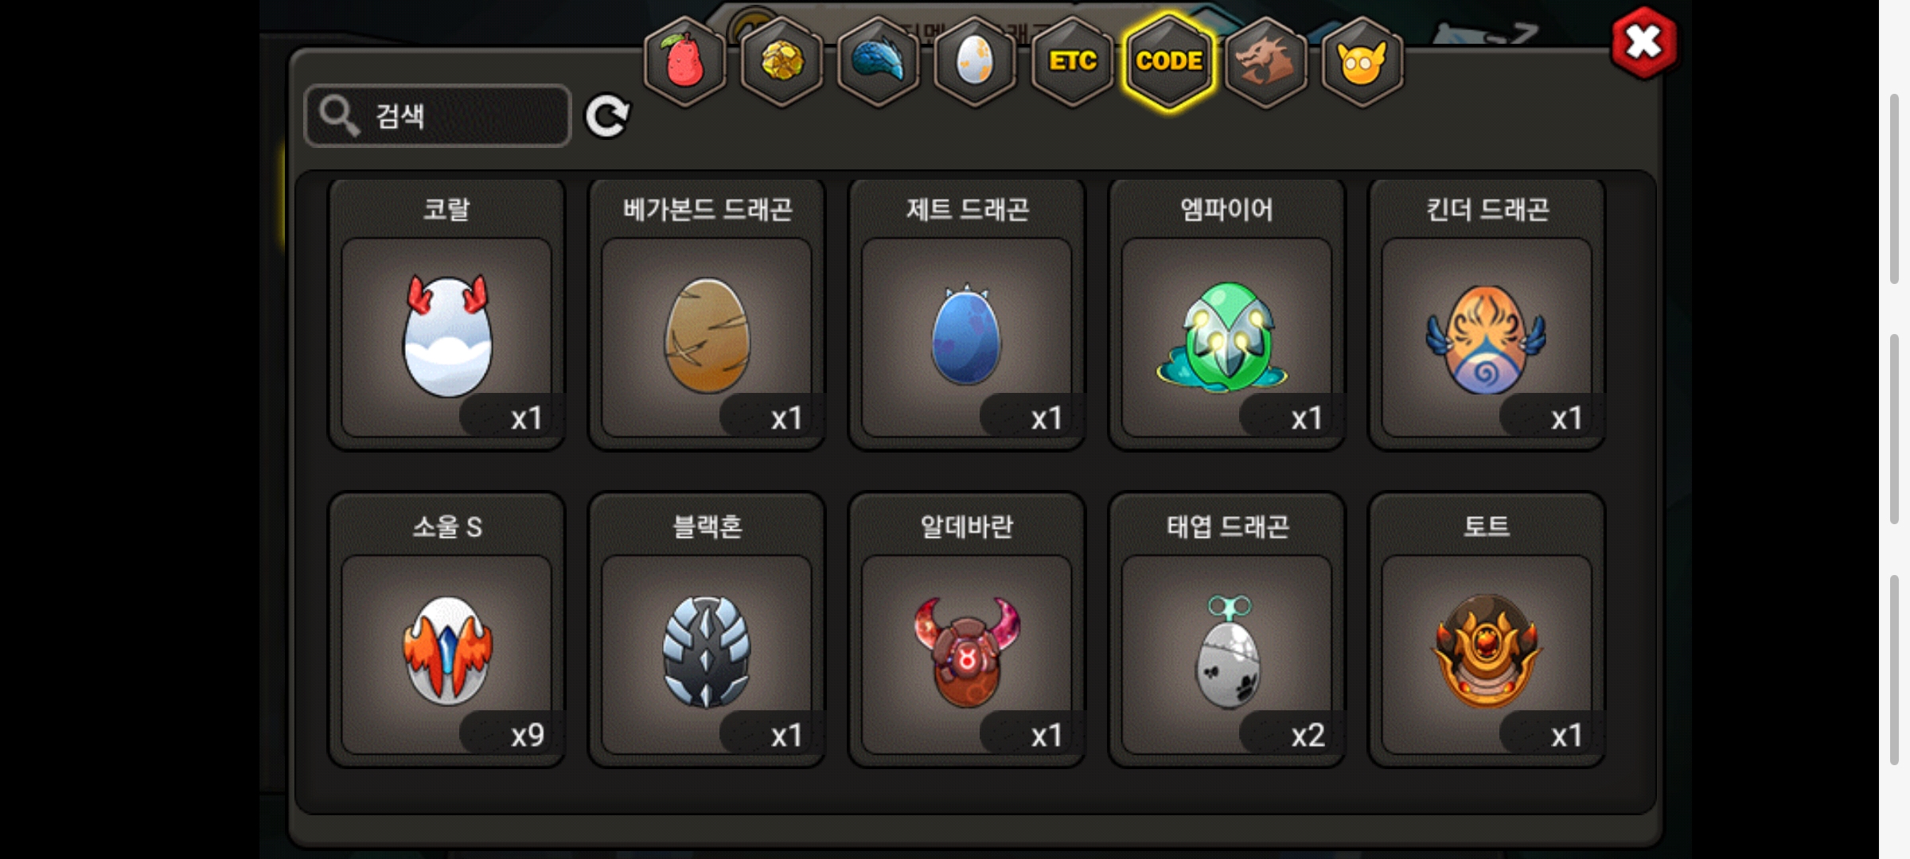Select the ETC category tab
The image size is (1910, 859).
tap(1072, 62)
